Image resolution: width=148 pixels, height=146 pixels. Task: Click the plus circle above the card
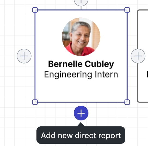coord(81,1)
